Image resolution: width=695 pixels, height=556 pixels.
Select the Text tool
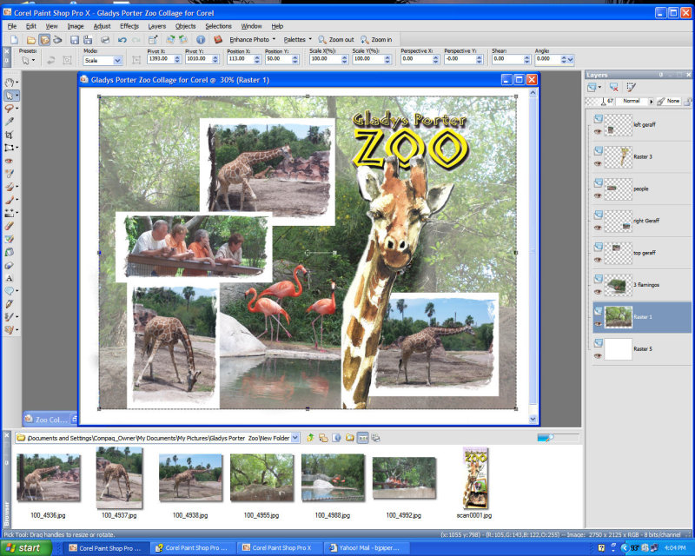(9, 278)
